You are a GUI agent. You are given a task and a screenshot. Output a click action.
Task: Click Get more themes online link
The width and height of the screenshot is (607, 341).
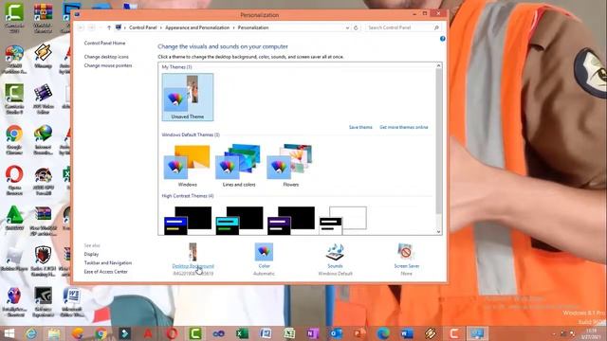[404, 127]
